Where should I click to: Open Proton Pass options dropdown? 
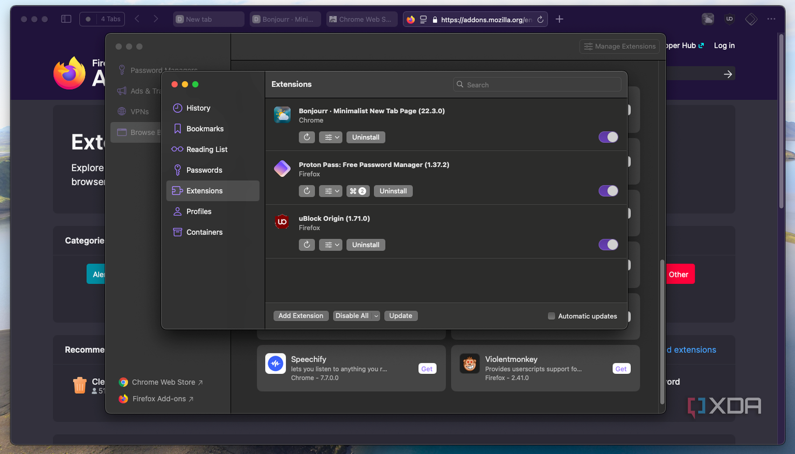click(331, 191)
